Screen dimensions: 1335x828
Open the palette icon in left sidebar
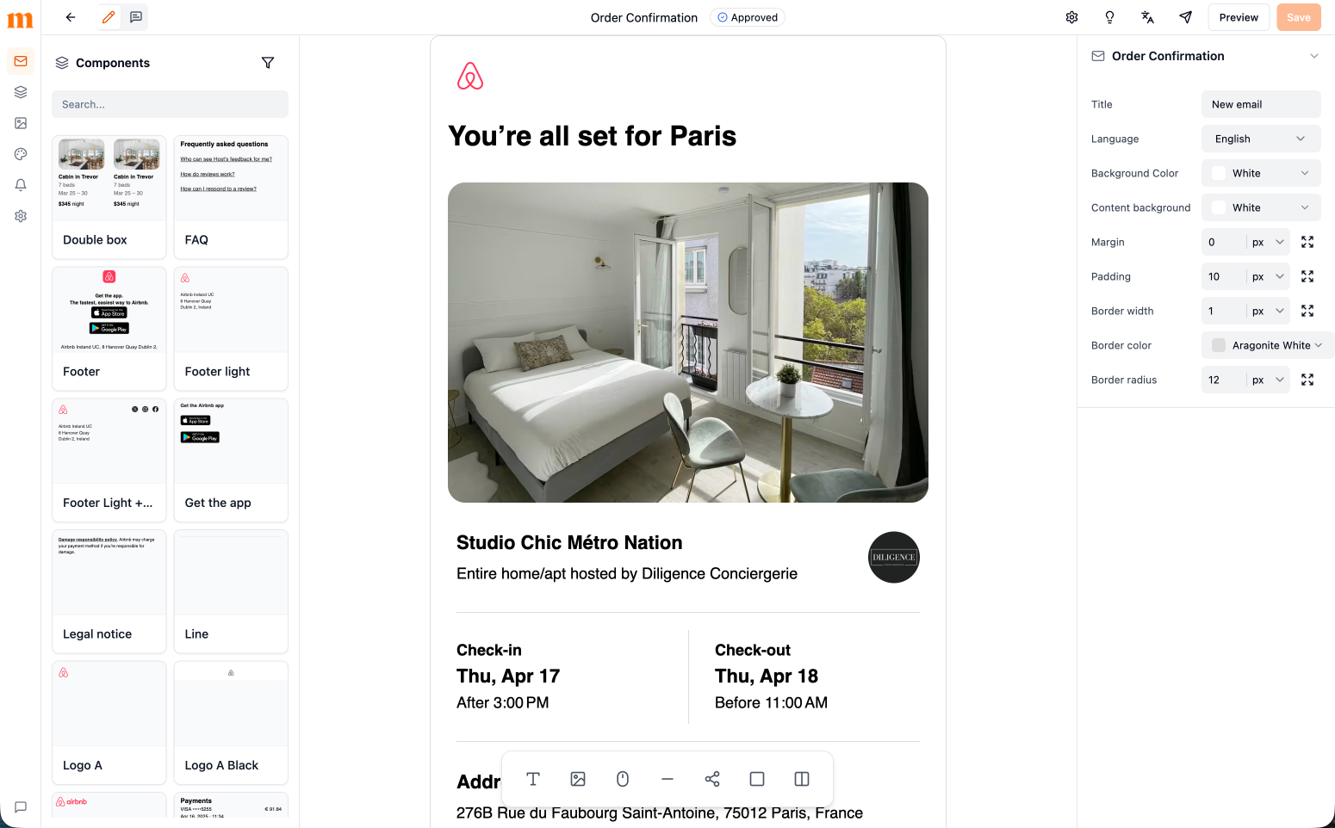21,154
